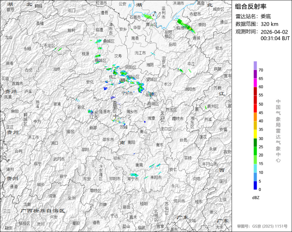Click the 醴陵市 map label

(x=178, y=119)
